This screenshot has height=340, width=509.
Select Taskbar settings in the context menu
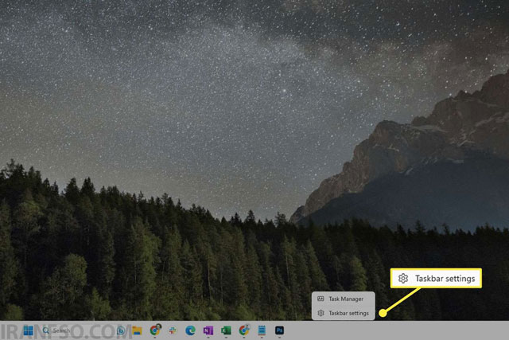343,313
